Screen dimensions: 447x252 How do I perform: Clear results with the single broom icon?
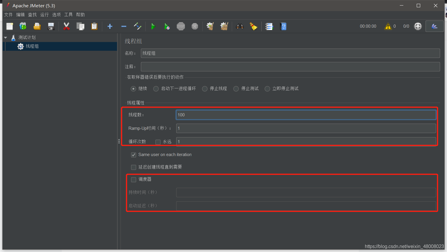[x=210, y=26]
